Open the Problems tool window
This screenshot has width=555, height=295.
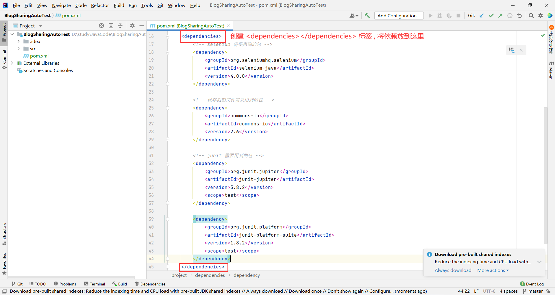pyautogui.click(x=65, y=284)
